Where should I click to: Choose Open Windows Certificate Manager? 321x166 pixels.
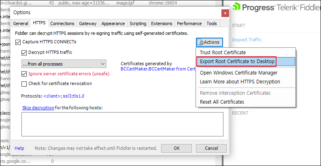pos(245,72)
